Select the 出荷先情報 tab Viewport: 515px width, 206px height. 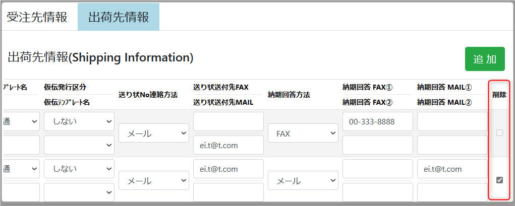119,17
